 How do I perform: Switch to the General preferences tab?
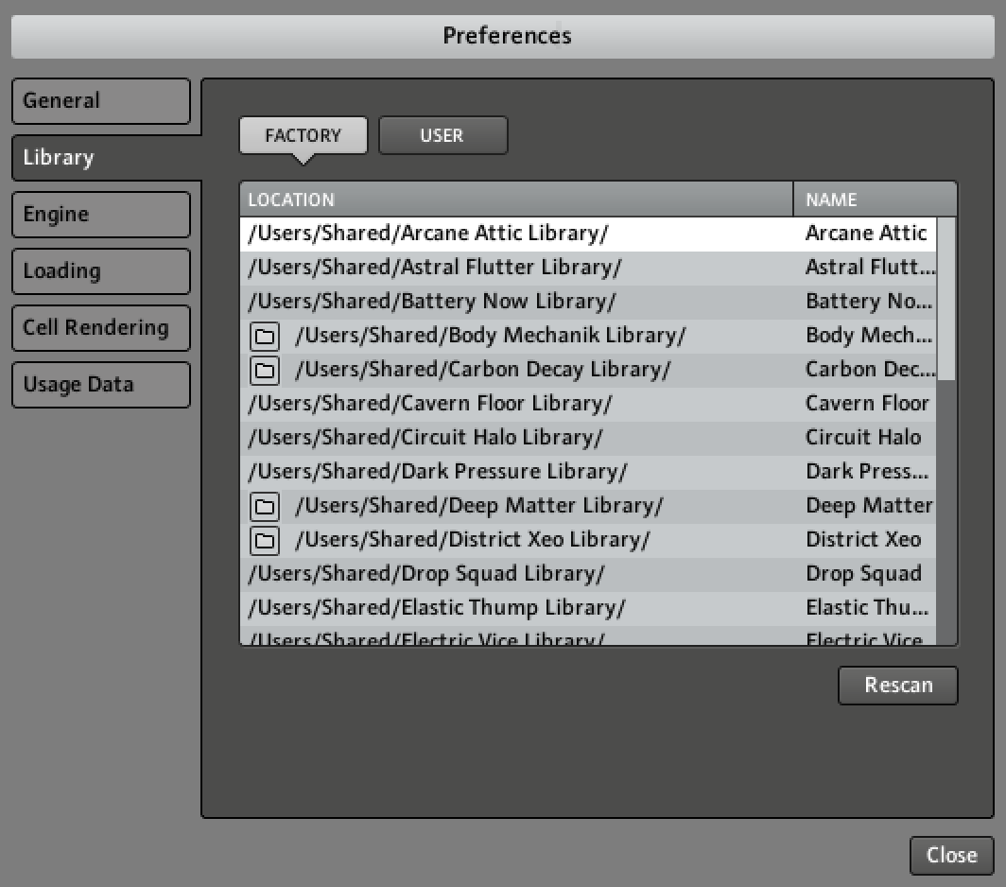tap(100, 101)
